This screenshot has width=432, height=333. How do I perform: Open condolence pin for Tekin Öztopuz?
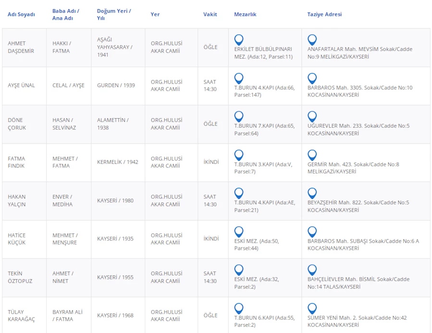[x=312, y=270]
